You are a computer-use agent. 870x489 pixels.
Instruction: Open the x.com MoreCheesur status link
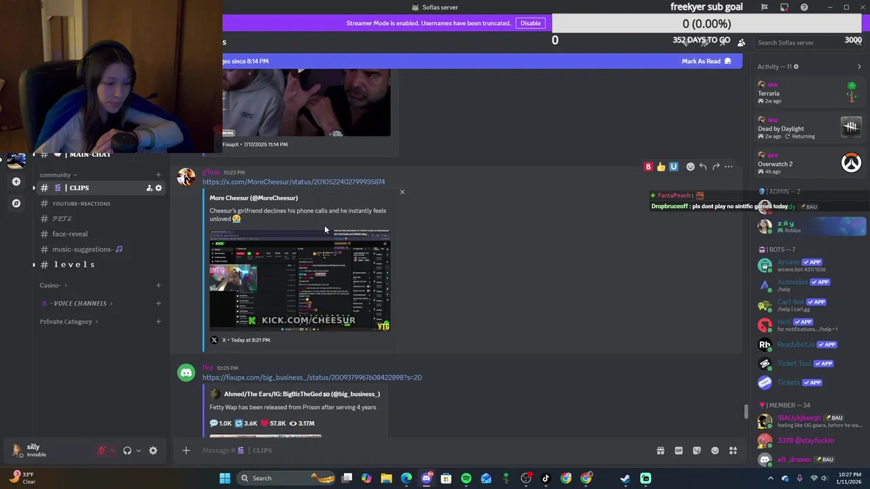(294, 182)
